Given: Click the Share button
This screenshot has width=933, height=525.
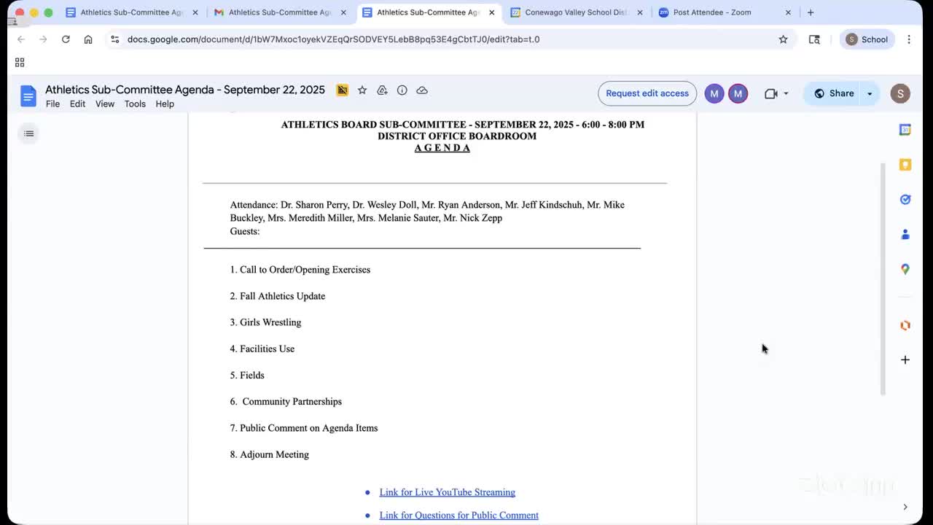Looking at the screenshot, I should [x=834, y=93].
